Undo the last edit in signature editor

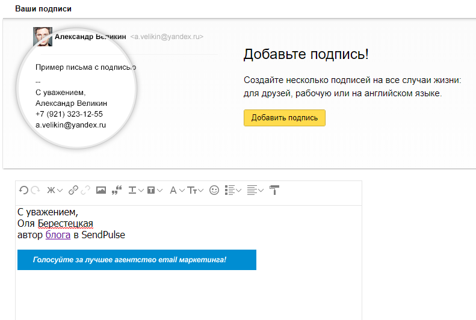pos(23,190)
